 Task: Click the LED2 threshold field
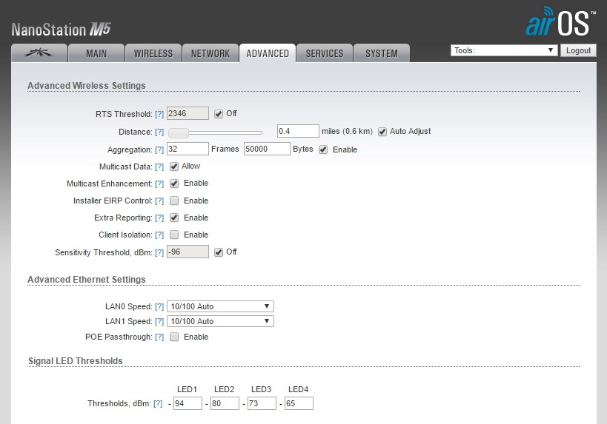pos(225,403)
